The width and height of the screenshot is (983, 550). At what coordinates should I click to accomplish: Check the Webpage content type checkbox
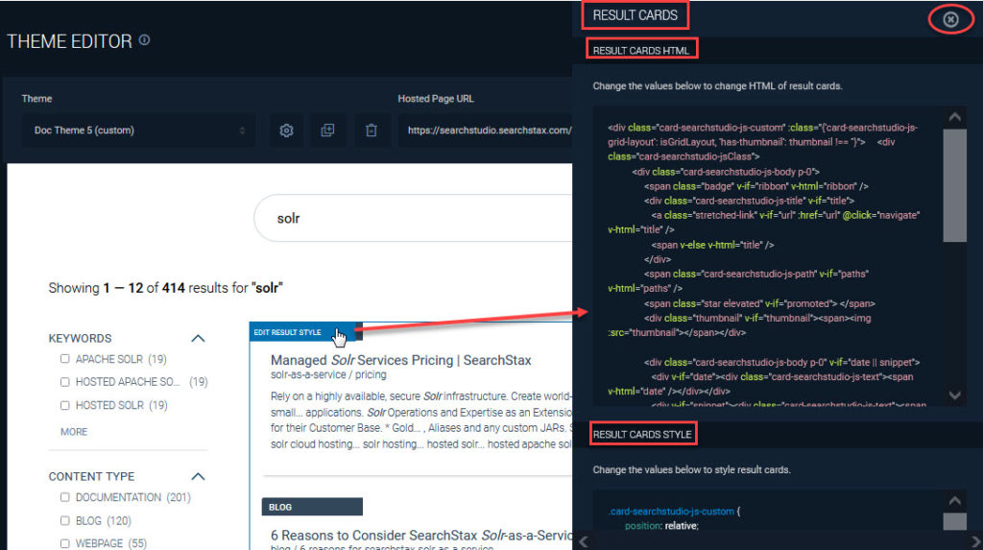click(64, 543)
